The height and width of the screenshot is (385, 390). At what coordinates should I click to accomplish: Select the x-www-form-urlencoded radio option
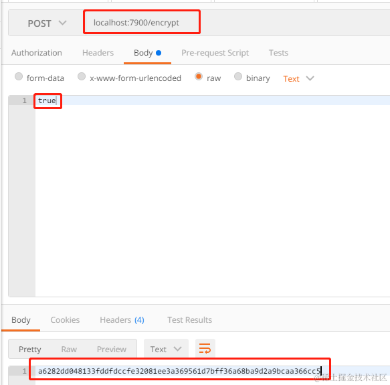(x=82, y=76)
